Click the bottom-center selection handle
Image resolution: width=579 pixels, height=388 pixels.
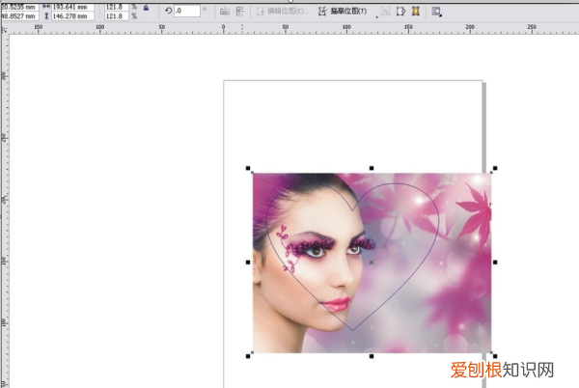click(372, 356)
